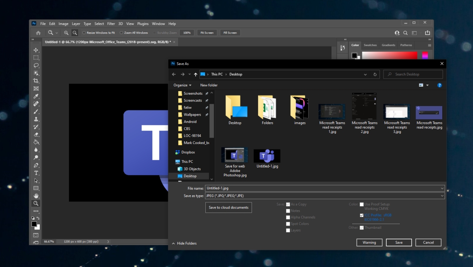Viewport: 473px width, 267px height.
Task: Check the Layers save checkbox
Action: coord(288,230)
